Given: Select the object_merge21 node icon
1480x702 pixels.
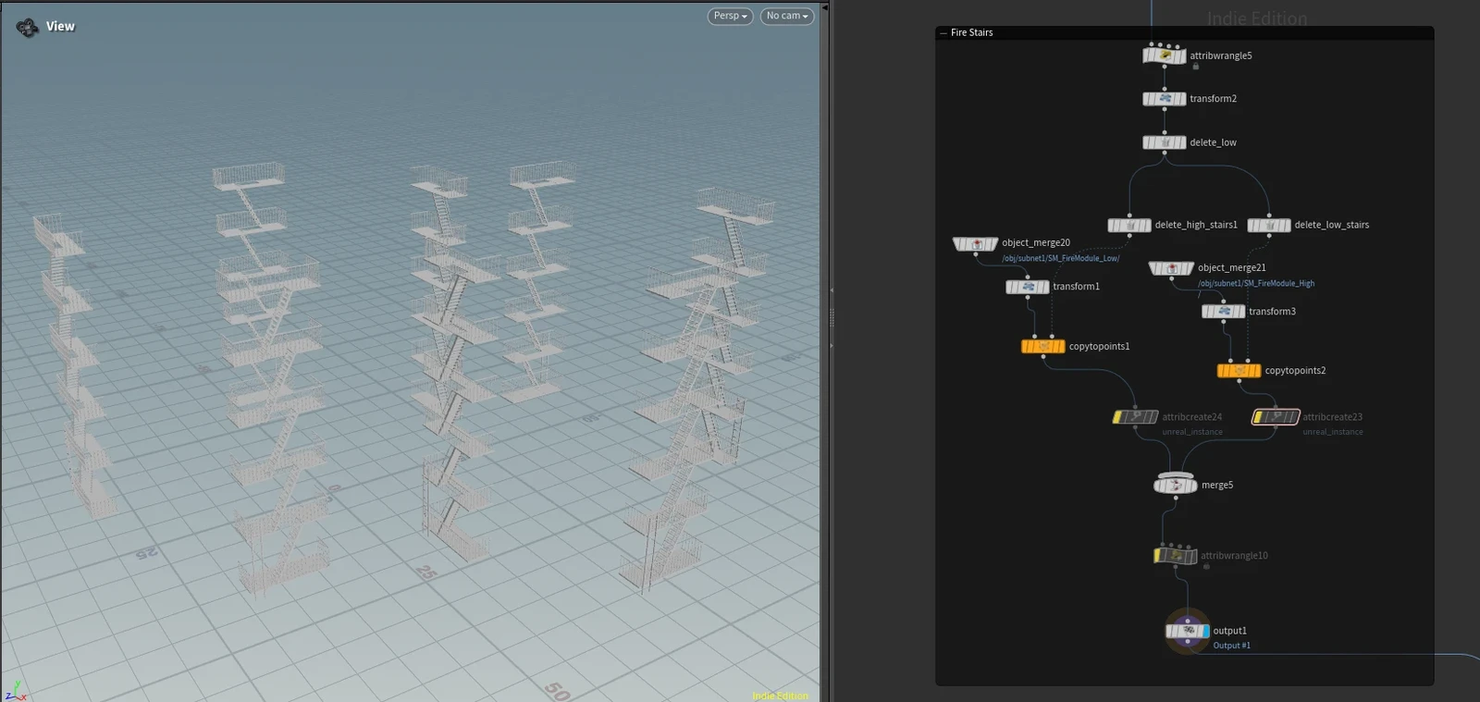Looking at the screenshot, I should coord(1171,268).
